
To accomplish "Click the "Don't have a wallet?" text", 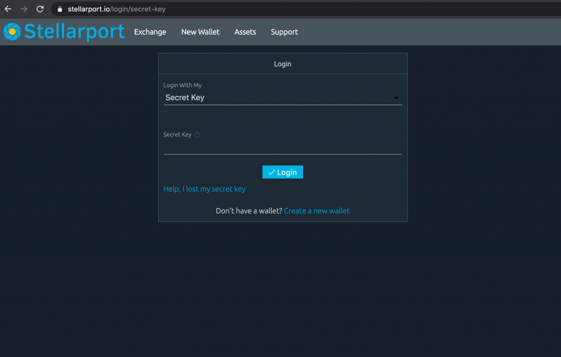I will click(249, 211).
